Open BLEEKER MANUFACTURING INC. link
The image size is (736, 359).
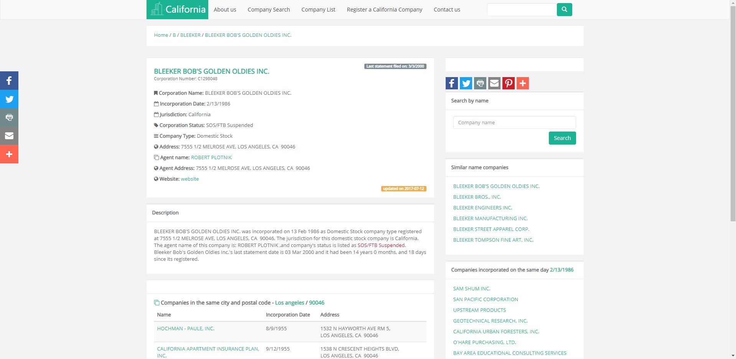click(491, 218)
